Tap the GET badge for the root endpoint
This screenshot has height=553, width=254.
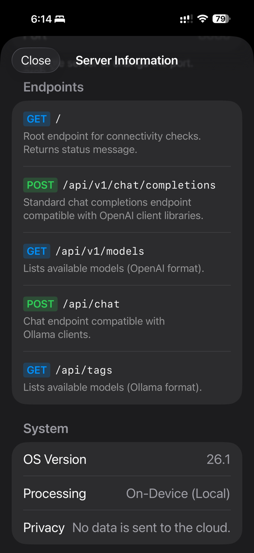point(36,119)
